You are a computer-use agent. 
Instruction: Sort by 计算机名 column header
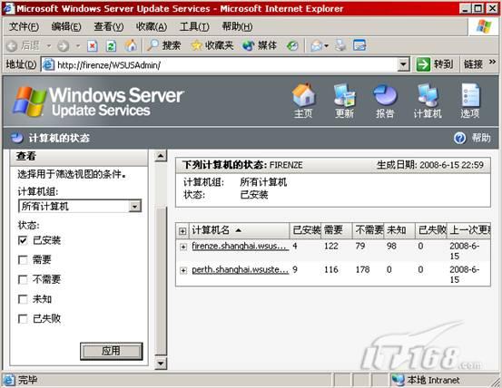(x=239, y=230)
